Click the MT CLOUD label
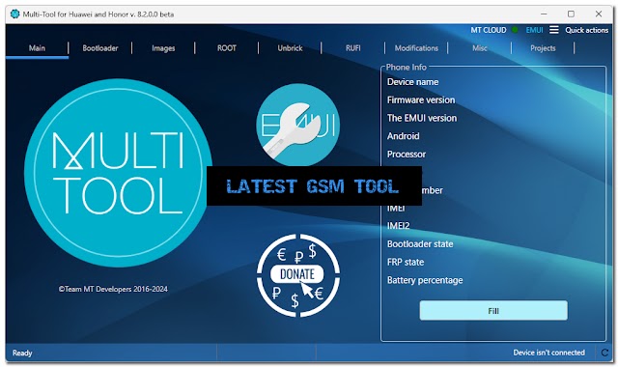Screen dimensions: 618x367 (x=489, y=30)
